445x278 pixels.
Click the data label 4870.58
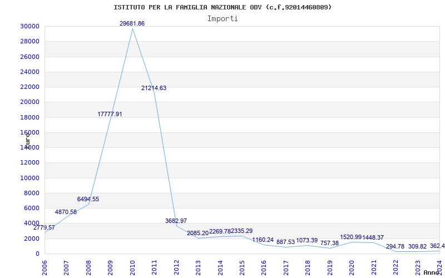point(66,212)
